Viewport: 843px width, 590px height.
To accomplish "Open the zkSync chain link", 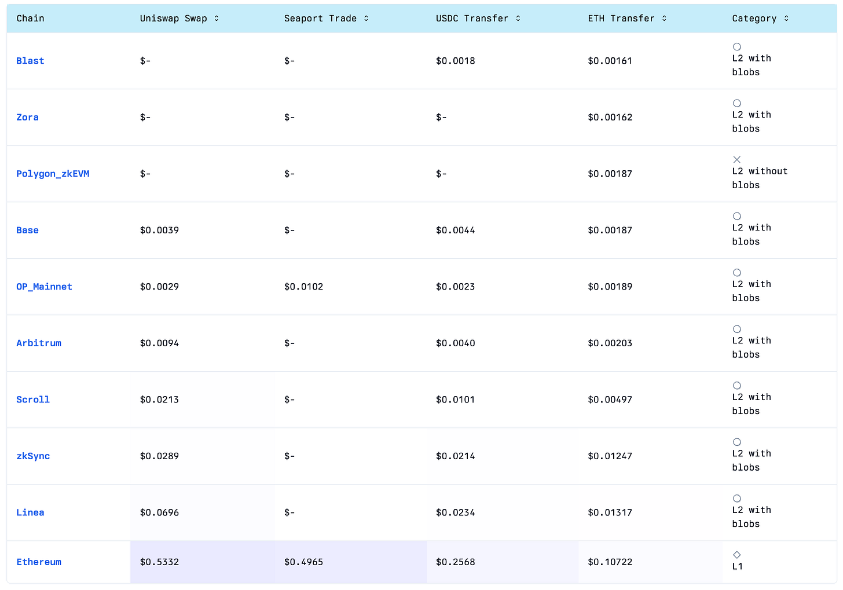I will point(33,456).
